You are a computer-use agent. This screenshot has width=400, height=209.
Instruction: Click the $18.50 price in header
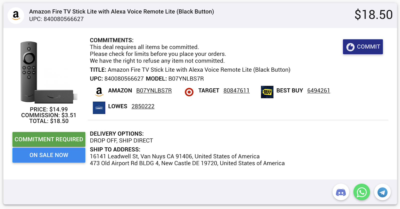373,15
